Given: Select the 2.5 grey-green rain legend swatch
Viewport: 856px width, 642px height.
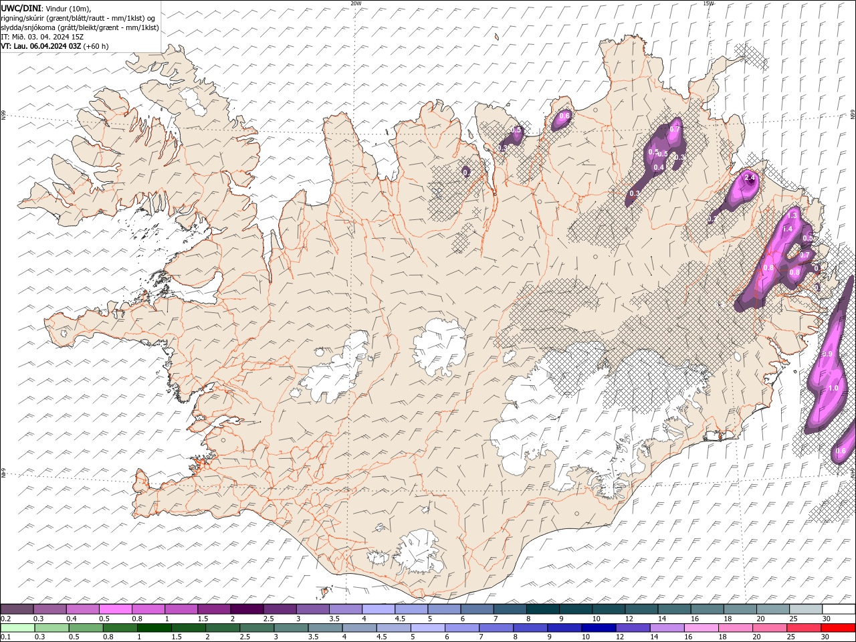Looking at the screenshot, I should click(256, 627).
